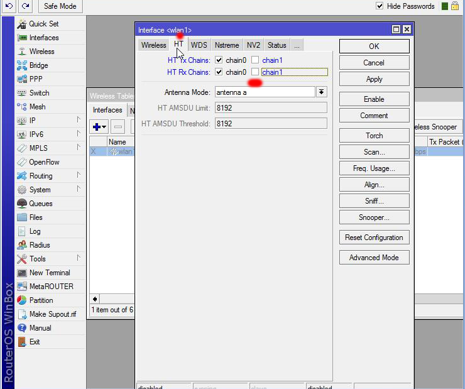
Task: Open the Quick Set icon
Action: [22, 24]
